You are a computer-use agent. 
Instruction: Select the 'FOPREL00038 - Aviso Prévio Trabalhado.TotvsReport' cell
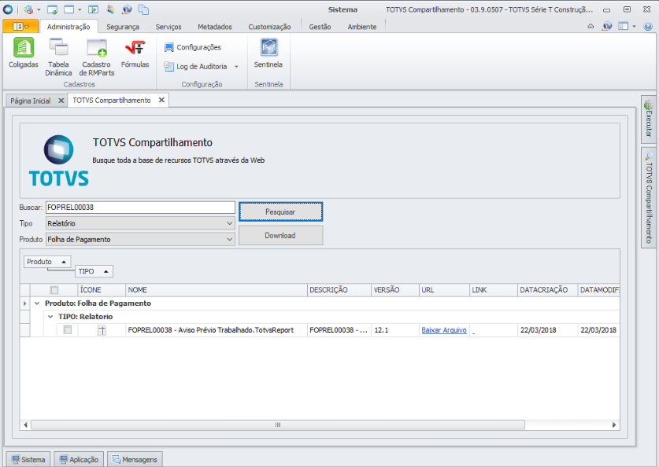(x=216, y=330)
